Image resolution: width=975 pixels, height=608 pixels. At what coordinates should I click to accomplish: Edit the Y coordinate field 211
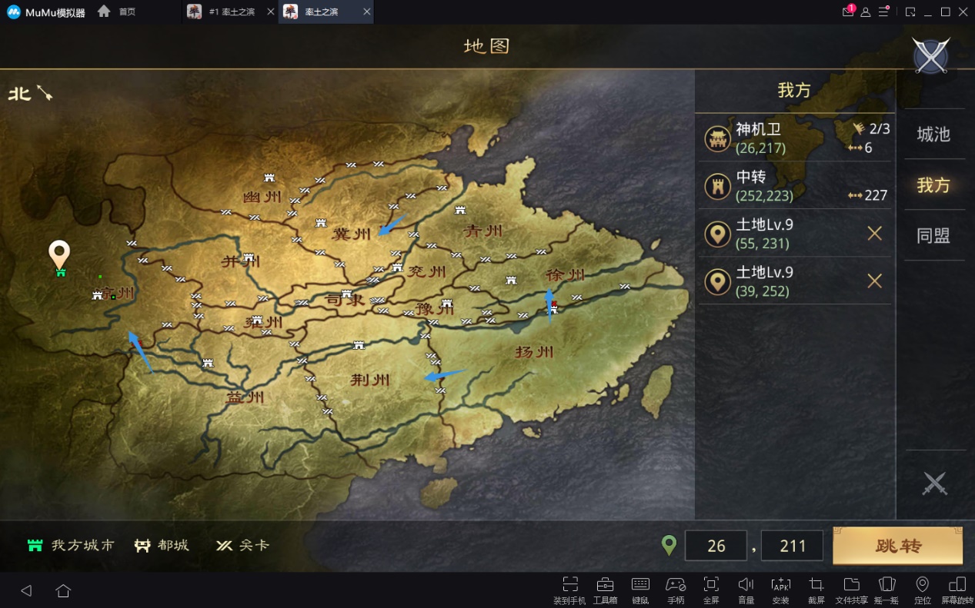tap(792, 546)
